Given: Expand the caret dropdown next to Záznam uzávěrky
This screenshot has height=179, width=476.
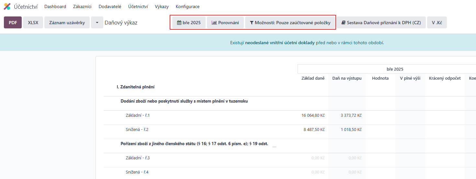Looking at the screenshot, I should tap(97, 23).
